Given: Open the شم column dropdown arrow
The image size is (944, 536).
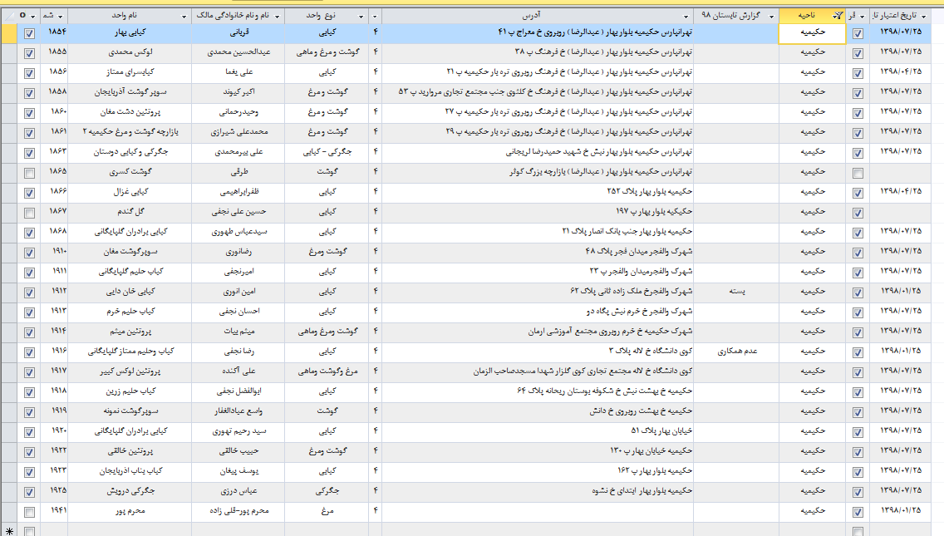Looking at the screenshot, I should tap(60, 17).
